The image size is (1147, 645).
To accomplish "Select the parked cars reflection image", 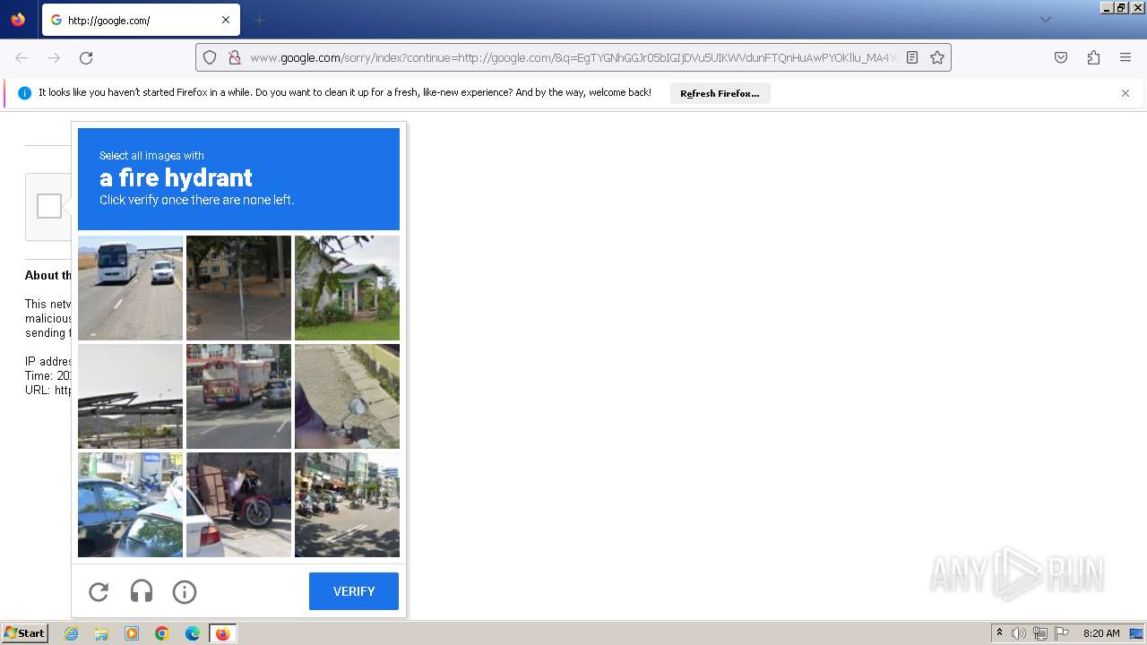I will click(130, 504).
